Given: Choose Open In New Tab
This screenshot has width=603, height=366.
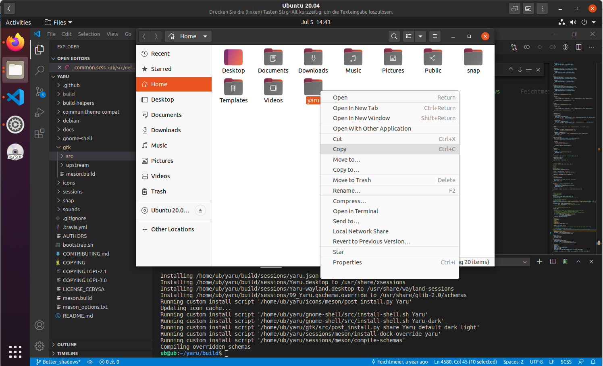Looking at the screenshot, I should tap(390, 108).
